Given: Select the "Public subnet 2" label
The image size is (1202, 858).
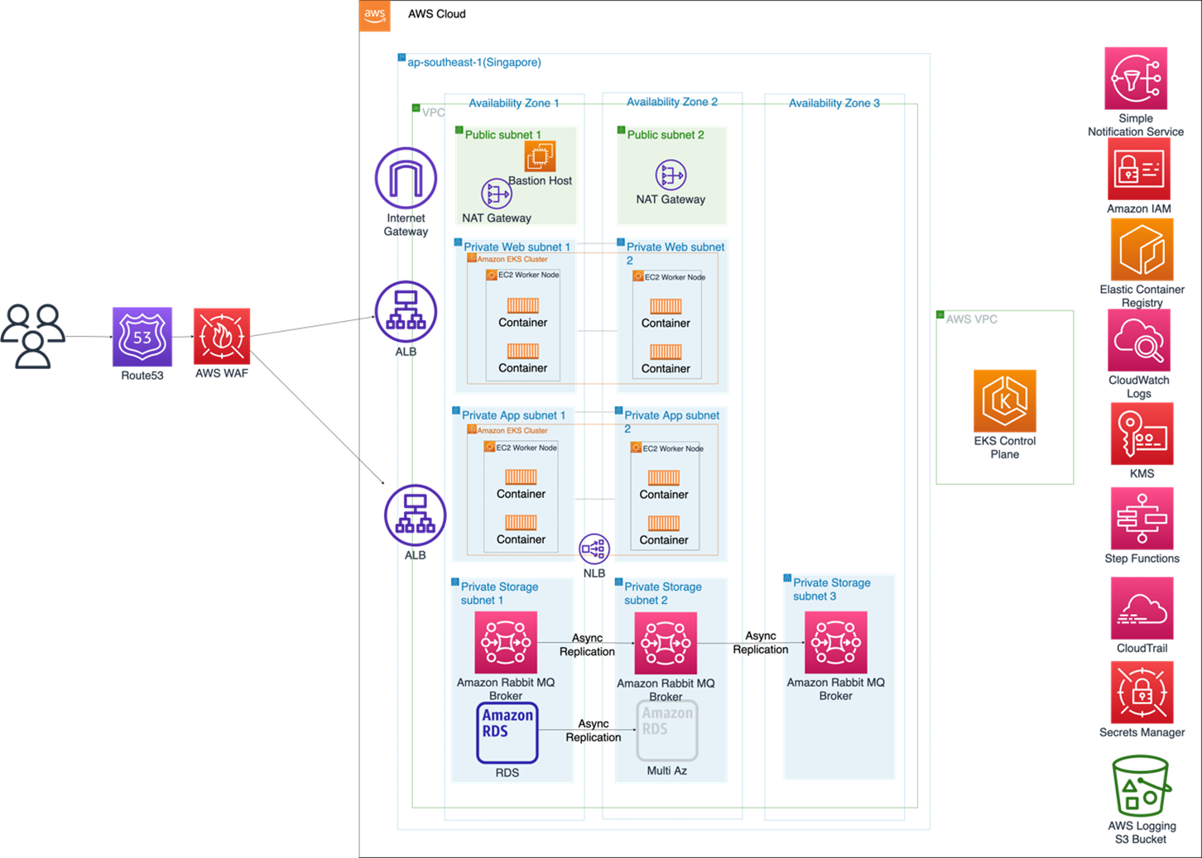Looking at the screenshot, I should pyautogui.click(x=666, y=135).
